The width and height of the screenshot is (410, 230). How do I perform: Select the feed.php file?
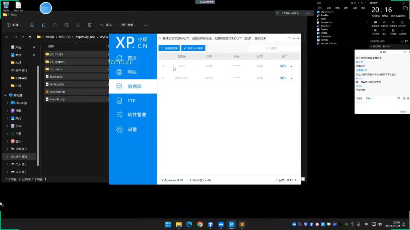[56, 77]
